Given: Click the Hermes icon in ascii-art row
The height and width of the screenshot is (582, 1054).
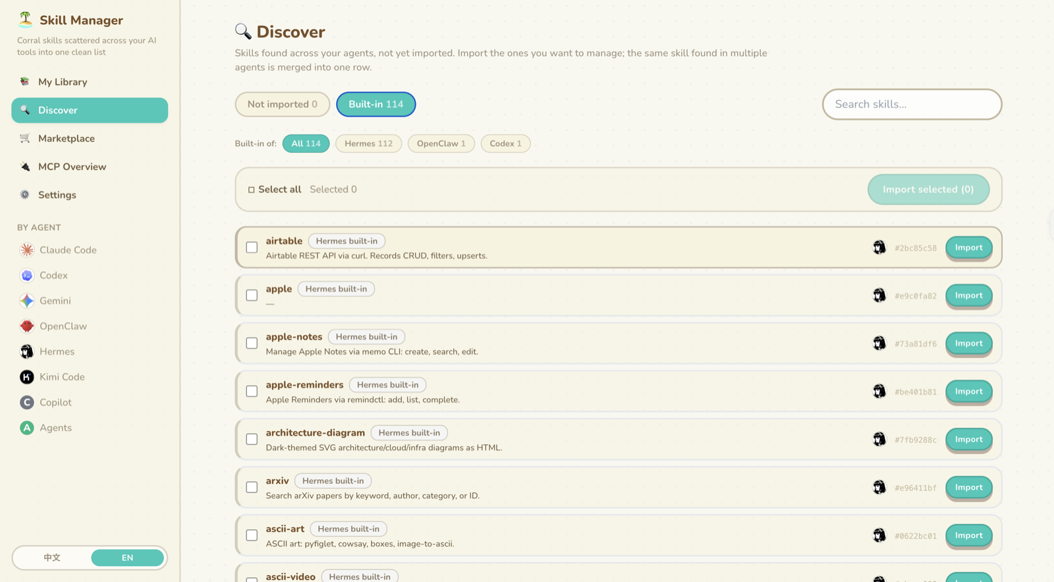Looking at the screenshot, I should (879, 535).
